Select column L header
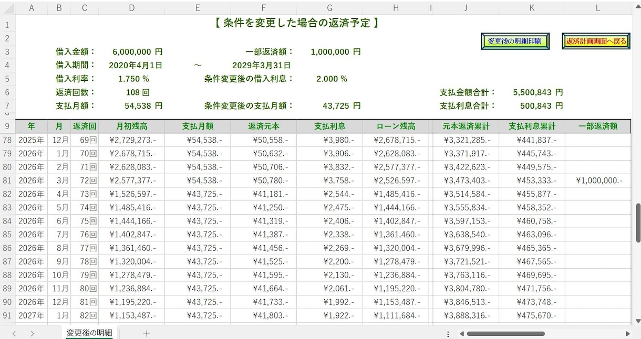641x339 pixels. (598, 7)
